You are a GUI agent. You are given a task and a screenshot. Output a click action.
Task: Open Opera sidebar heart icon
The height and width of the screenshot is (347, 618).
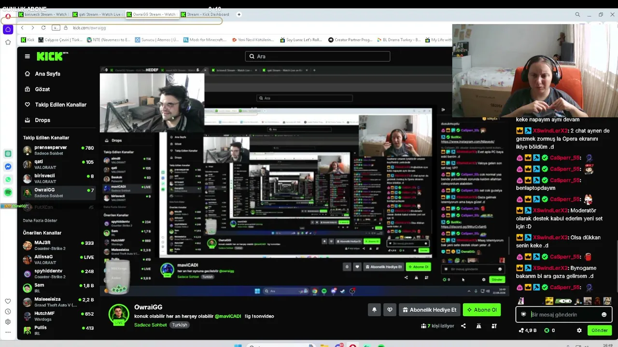pos(8,301)
